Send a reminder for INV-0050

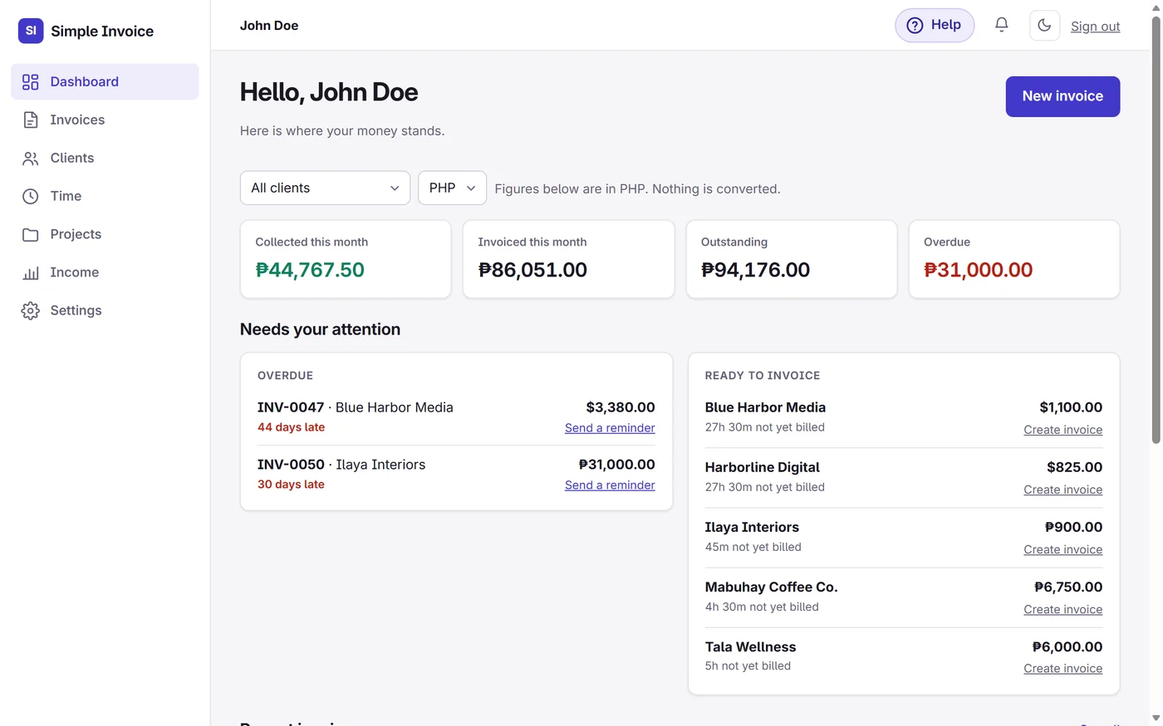610,485
